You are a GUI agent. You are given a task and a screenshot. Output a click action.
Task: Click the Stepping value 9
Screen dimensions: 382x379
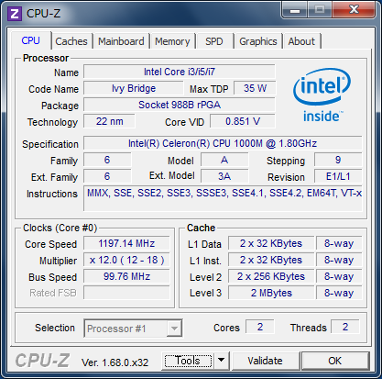point(338,160)
